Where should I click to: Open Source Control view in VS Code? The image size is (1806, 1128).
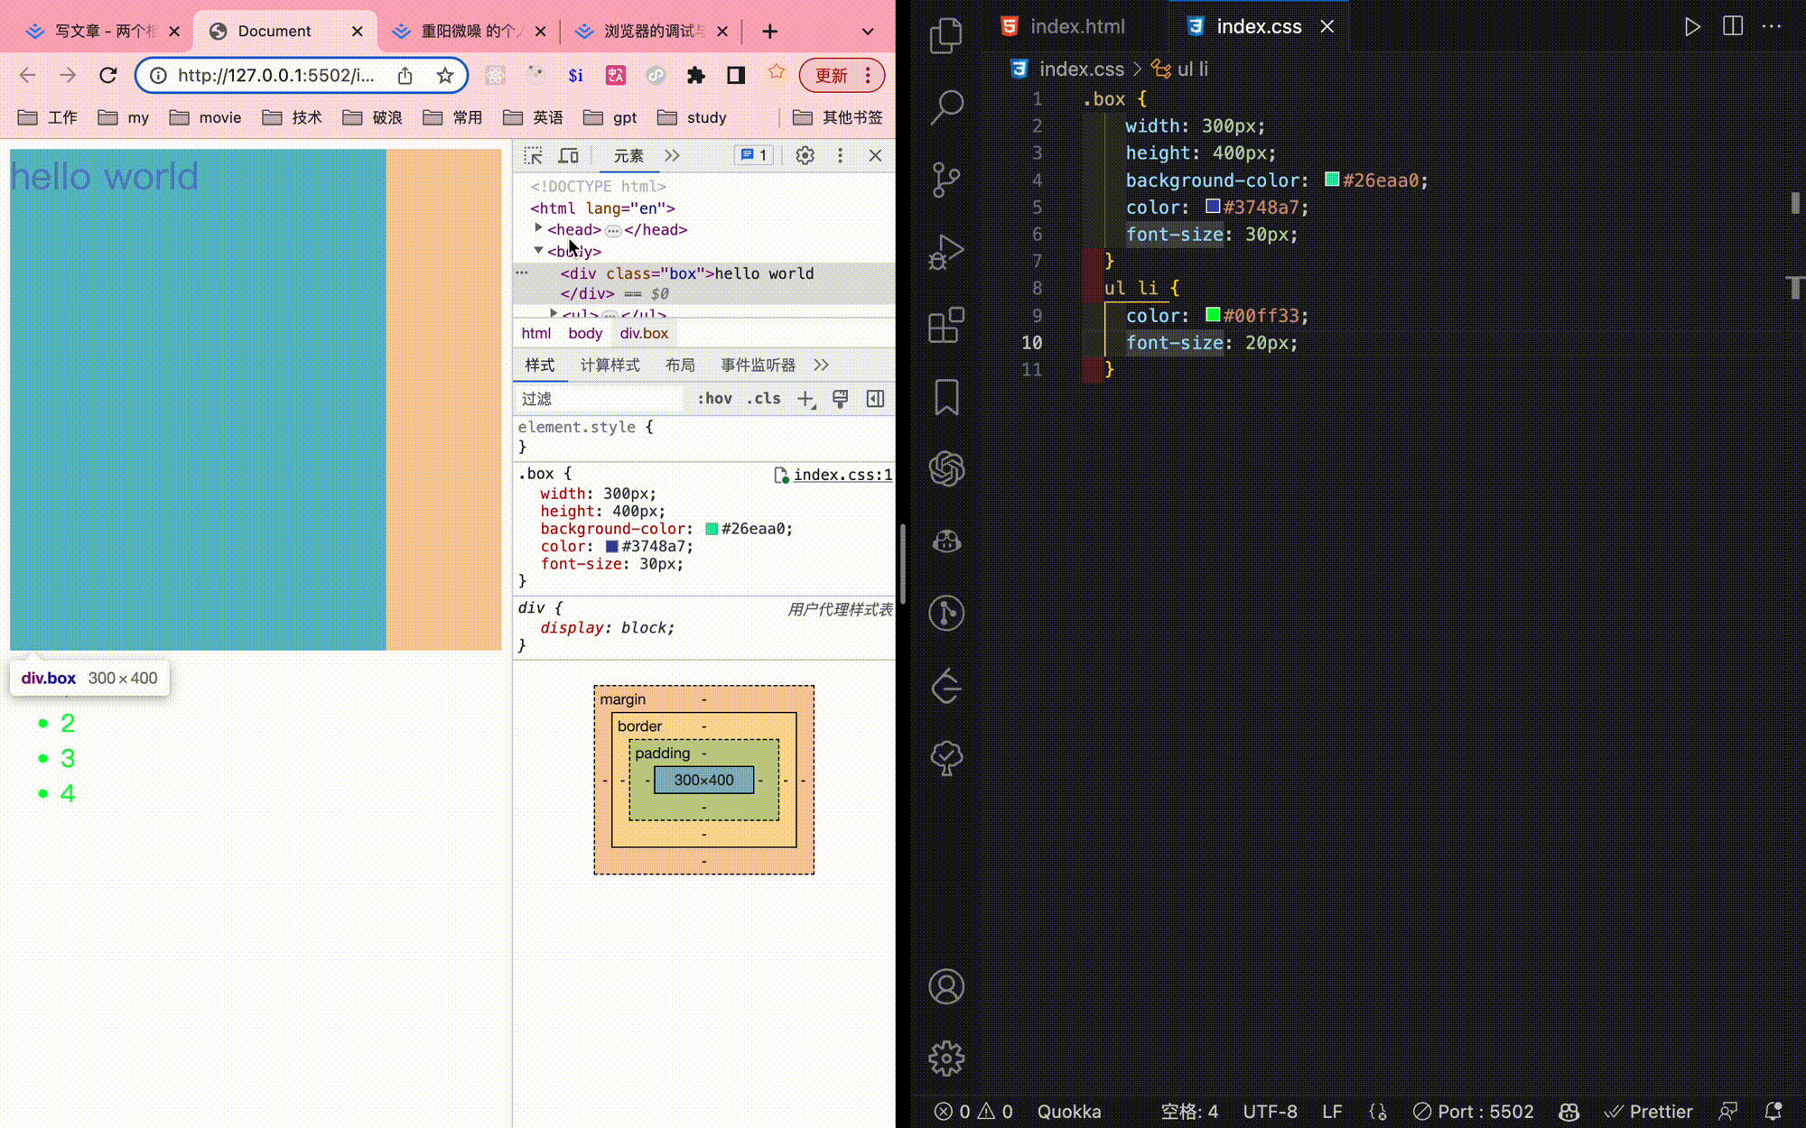coord(945,179)
